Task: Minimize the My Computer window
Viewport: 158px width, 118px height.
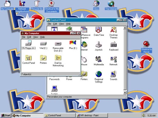Action: [x=72, y=33]
